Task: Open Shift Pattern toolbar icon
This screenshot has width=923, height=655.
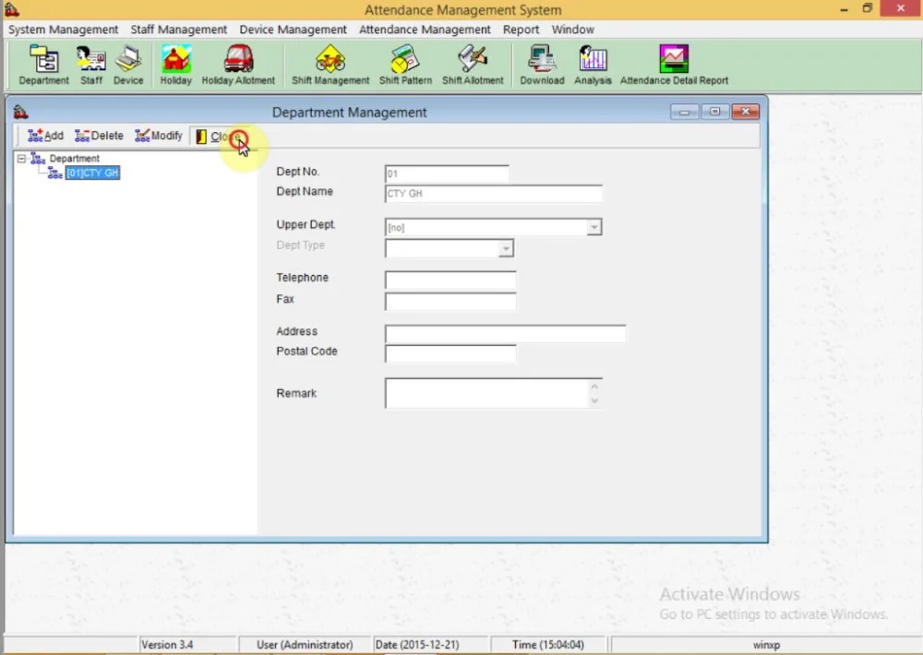Action: click(x=405, y=65)
